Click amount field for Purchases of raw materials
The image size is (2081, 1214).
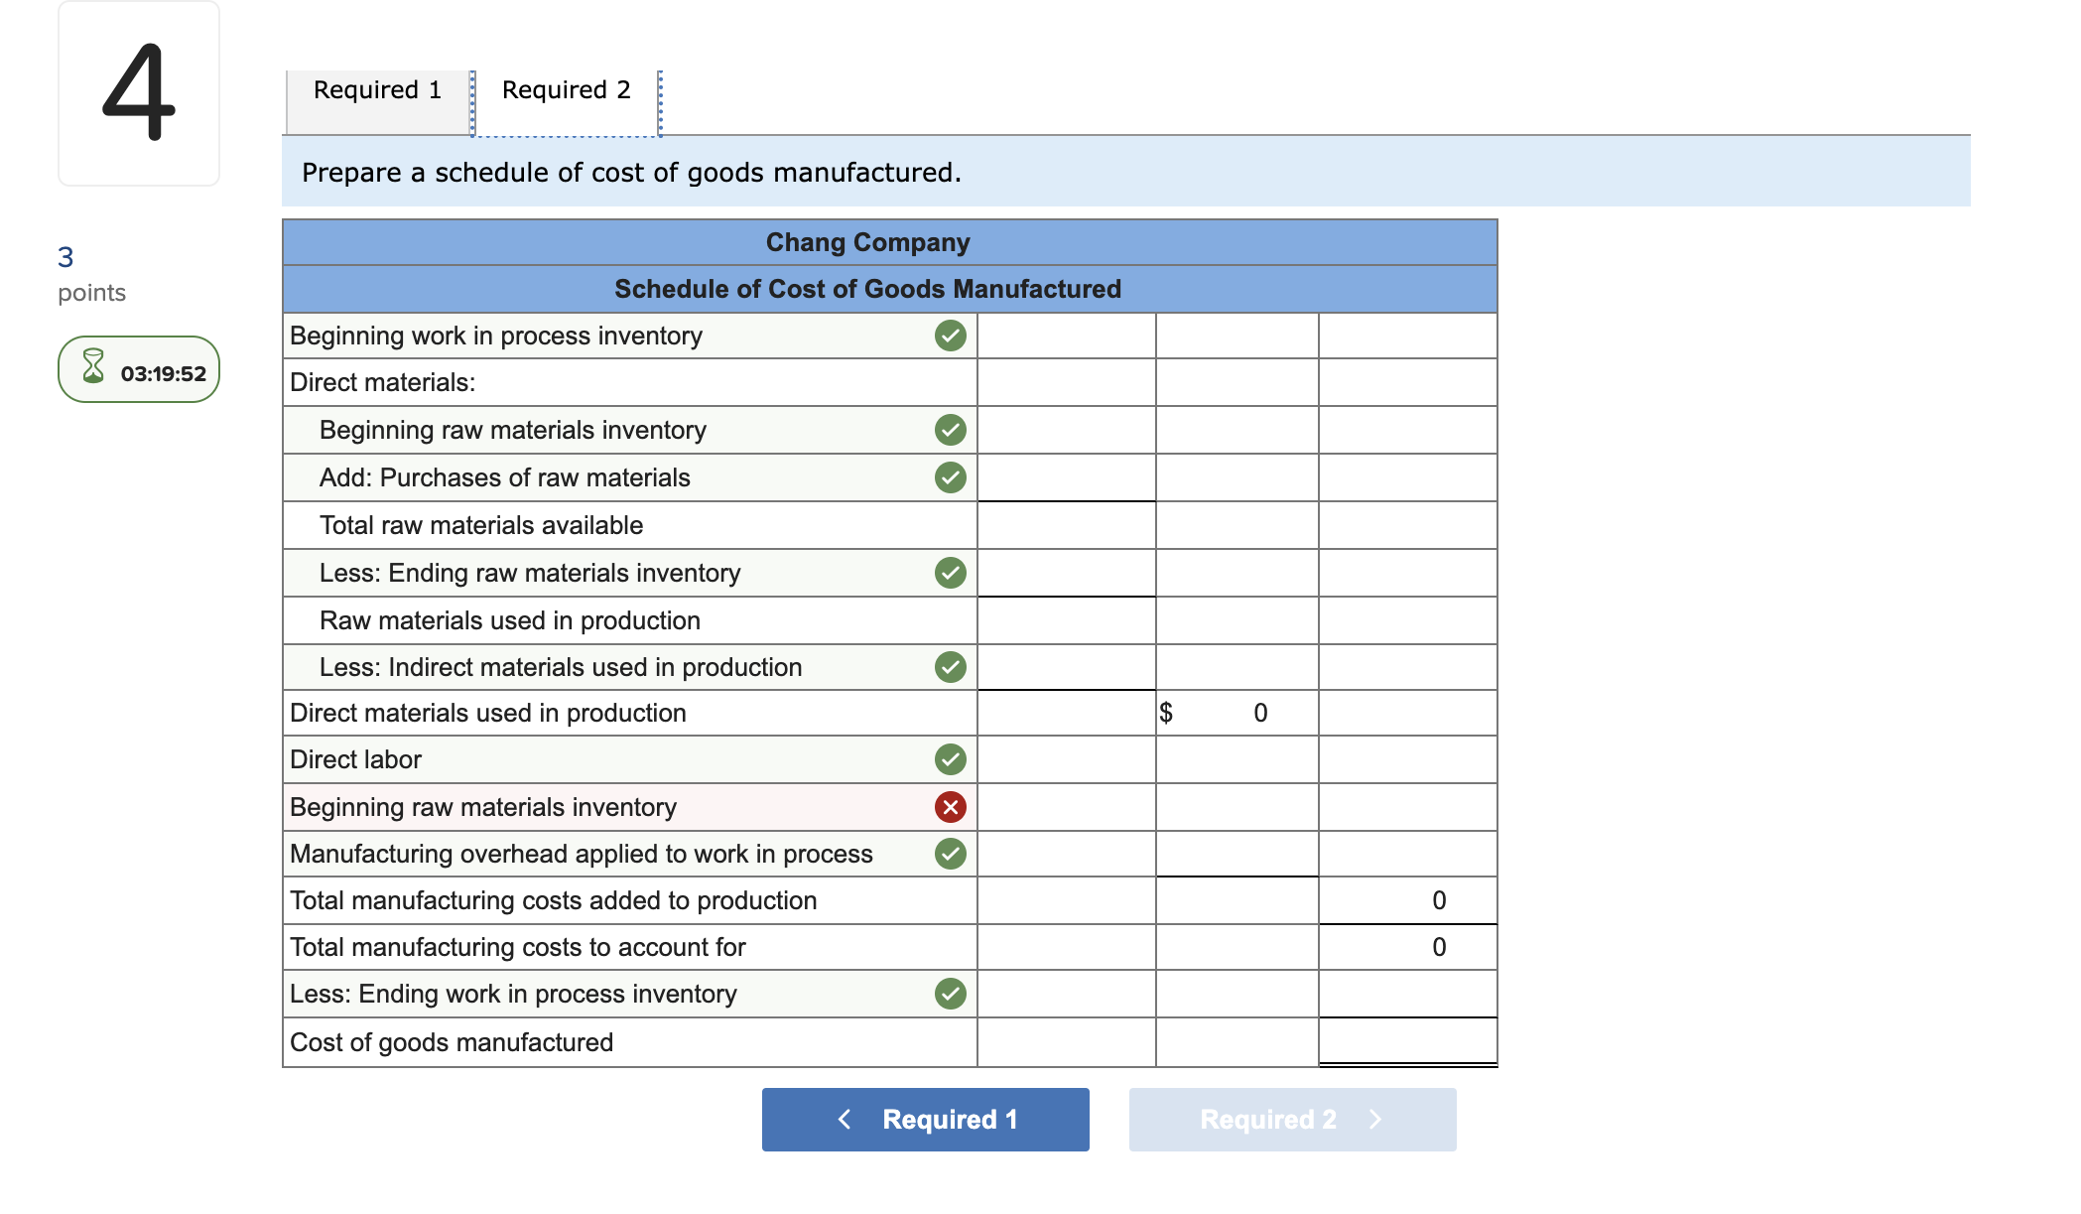(x=1066, y=477)
